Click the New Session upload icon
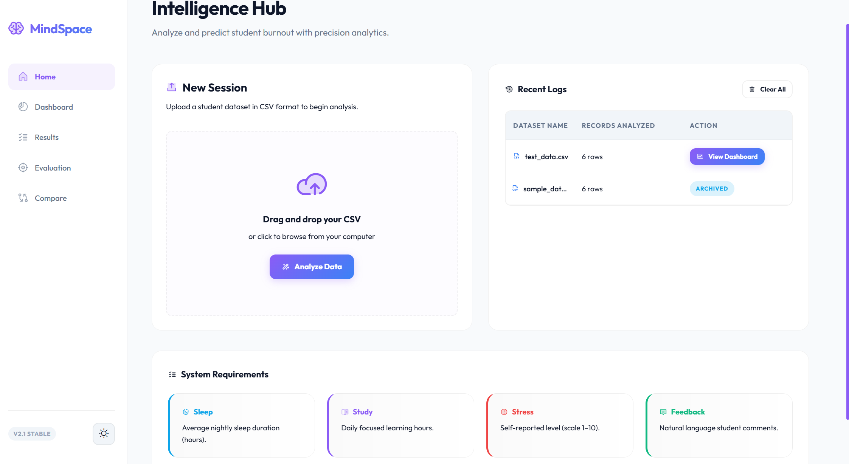Image resolution: width=849 pixels, height=464 pixels. point(172,87)
